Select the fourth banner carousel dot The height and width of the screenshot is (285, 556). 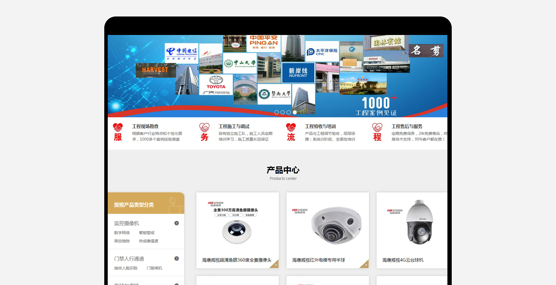pos(295,112)
